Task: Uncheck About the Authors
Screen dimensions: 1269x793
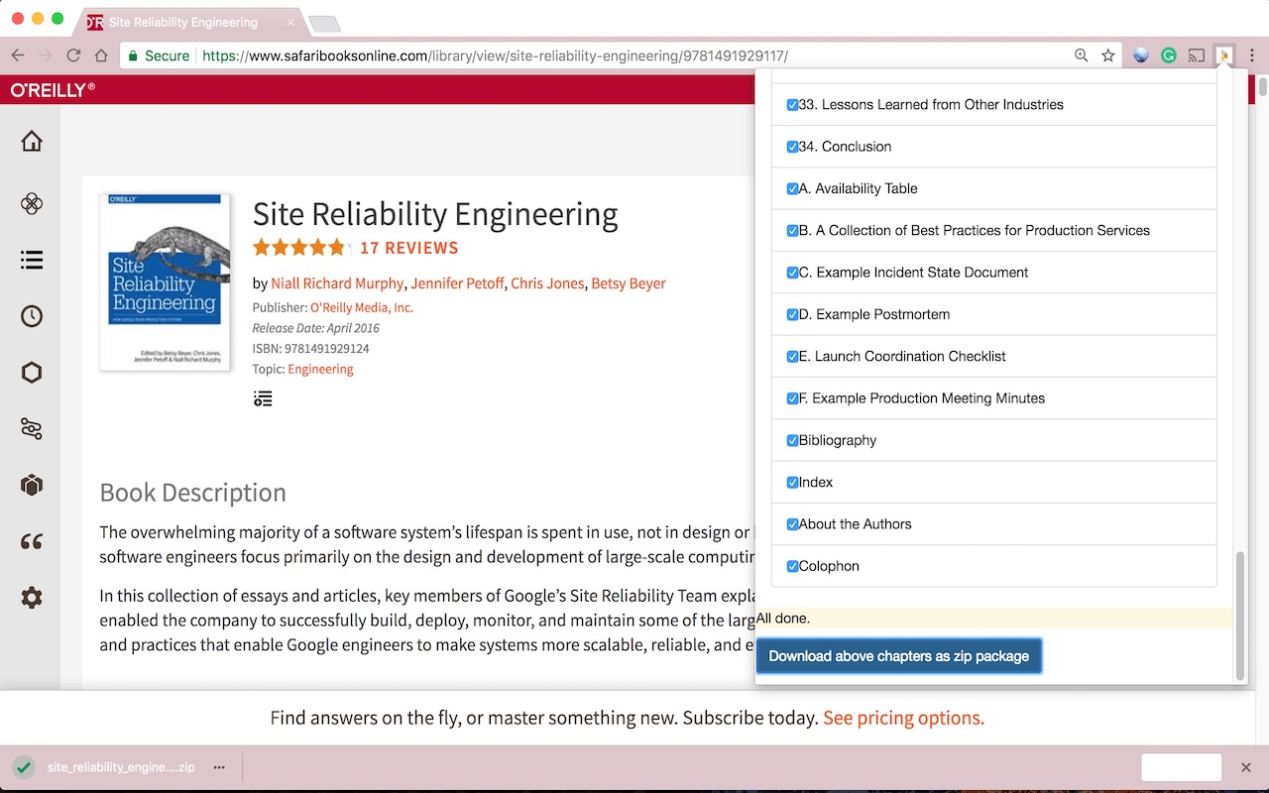Action: pos(792,524)
